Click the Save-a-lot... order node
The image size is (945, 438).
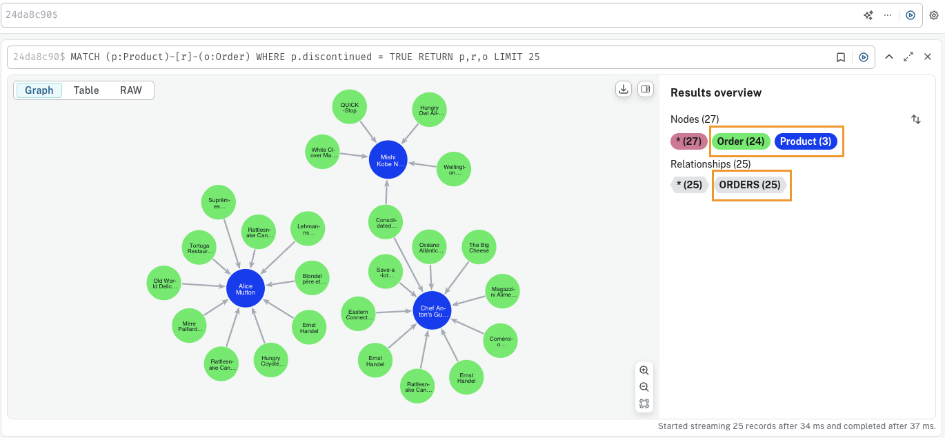(386, 272)
